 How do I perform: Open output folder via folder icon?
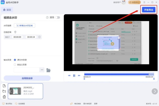[48, 70]
